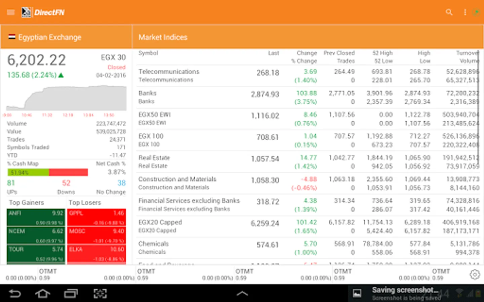Open the Chemicals index row
This screenshot has width=484, height=302.
point(309,248)
